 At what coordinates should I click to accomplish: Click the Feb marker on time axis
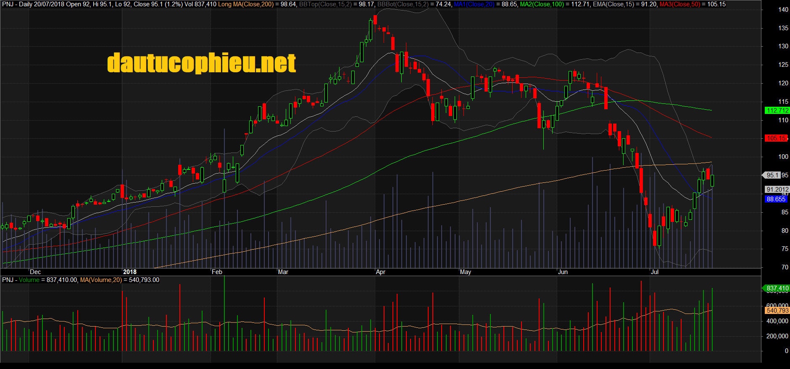tap(217, 272)
